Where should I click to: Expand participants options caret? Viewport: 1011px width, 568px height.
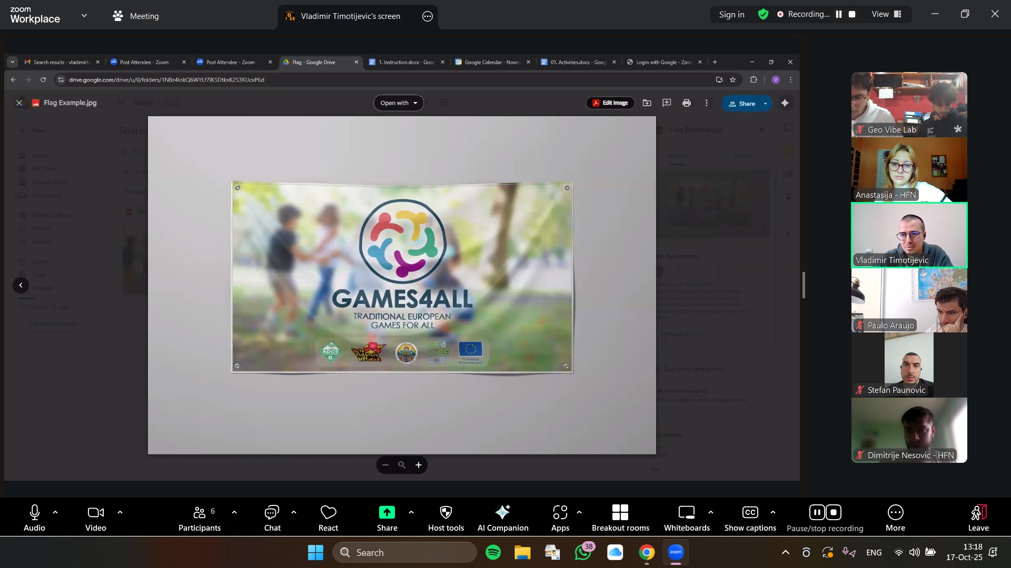tap(234, 512)
